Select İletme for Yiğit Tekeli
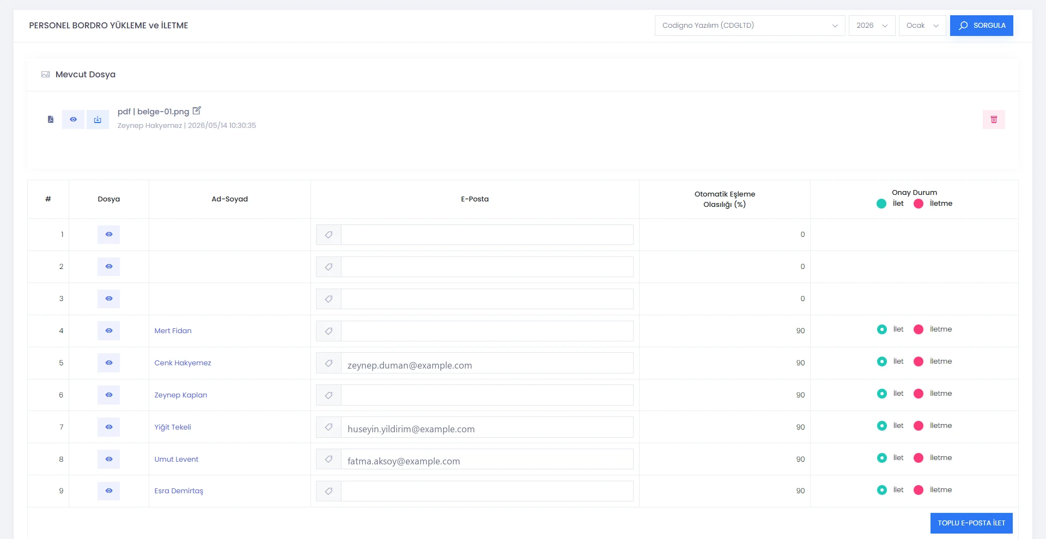This screenshot has height=539, width=1046. 919,426
